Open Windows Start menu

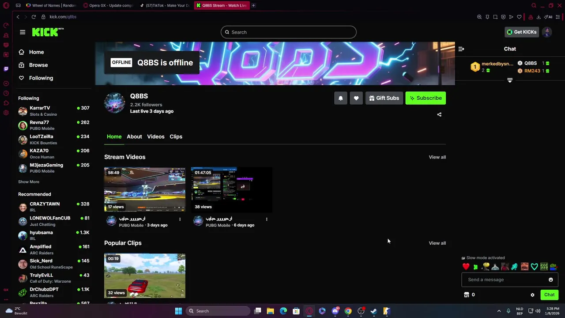pos(178,311)
